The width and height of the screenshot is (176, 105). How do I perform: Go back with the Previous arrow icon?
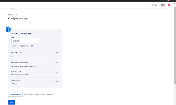(x=9, y=9)
